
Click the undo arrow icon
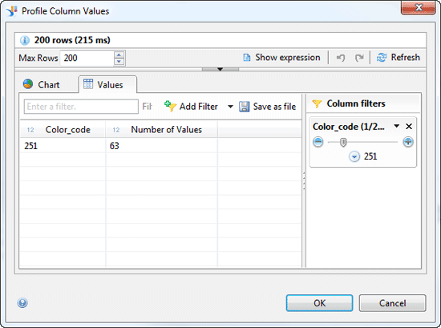[341, 58]
